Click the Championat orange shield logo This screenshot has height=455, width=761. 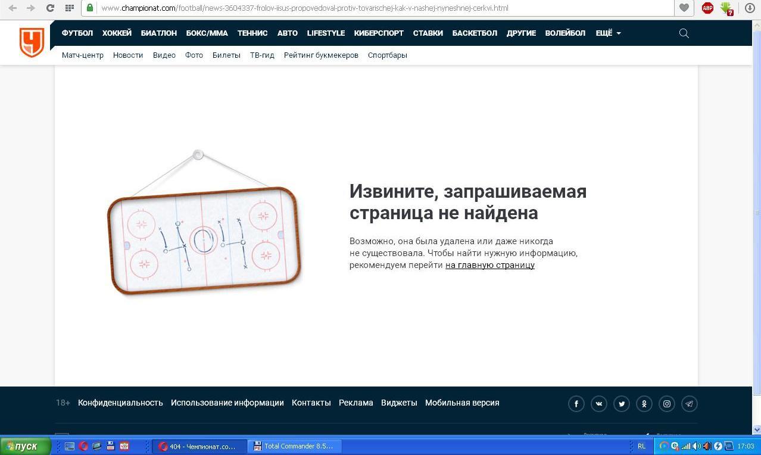pos(32,42)
